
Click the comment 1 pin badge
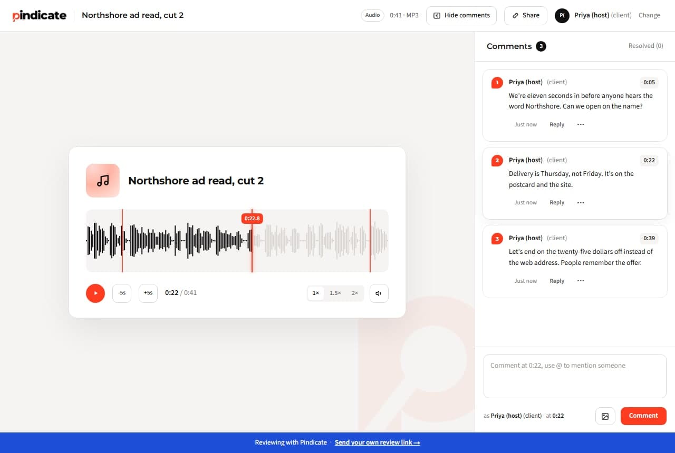coord(497,83)
